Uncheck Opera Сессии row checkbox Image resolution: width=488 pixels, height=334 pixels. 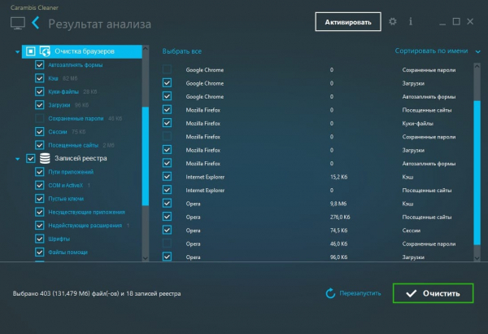point(167,230)
